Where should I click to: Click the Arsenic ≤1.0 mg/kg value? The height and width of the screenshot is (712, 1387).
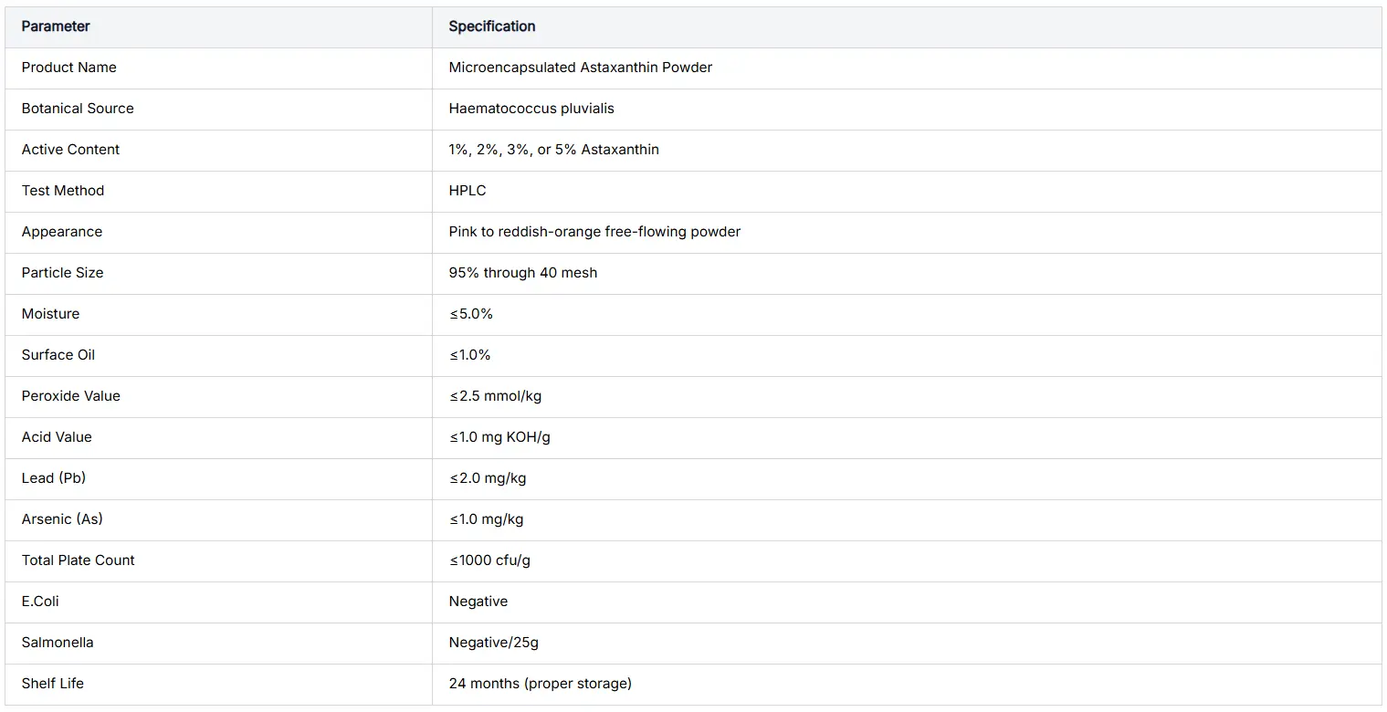pos(486,519)
